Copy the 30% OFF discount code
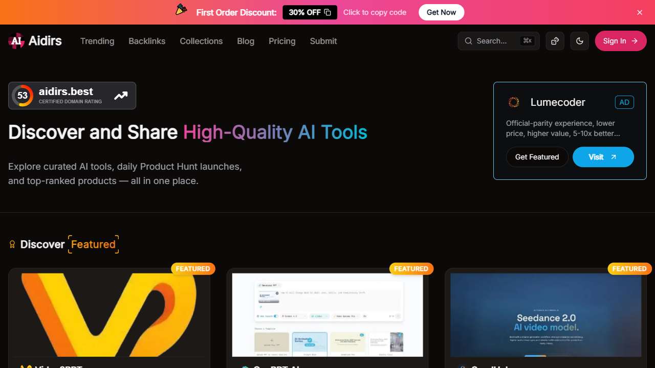 tap(310, 12)
